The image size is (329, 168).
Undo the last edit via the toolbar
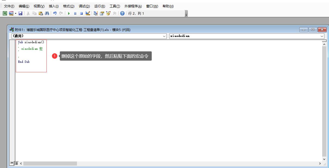coord(55,13)
